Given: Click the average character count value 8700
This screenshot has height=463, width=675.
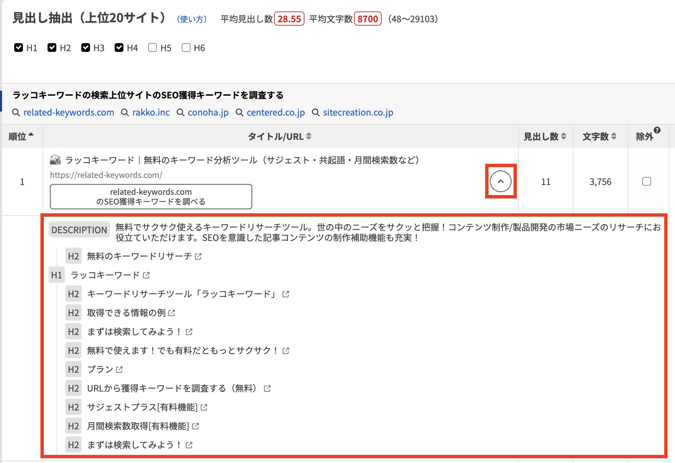Looking at the screenshot, I should pyautogui.click(x=368, y=19).
